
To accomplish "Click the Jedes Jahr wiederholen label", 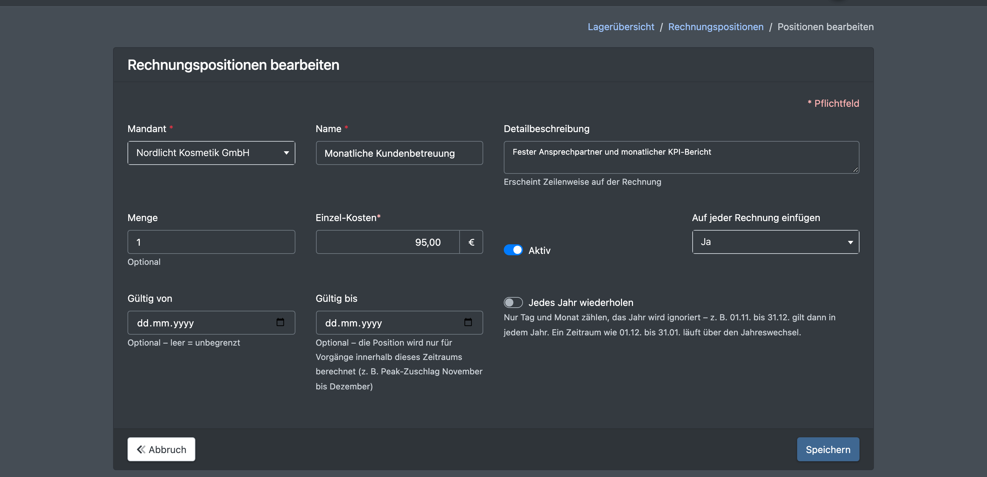I will coord(581,302).
